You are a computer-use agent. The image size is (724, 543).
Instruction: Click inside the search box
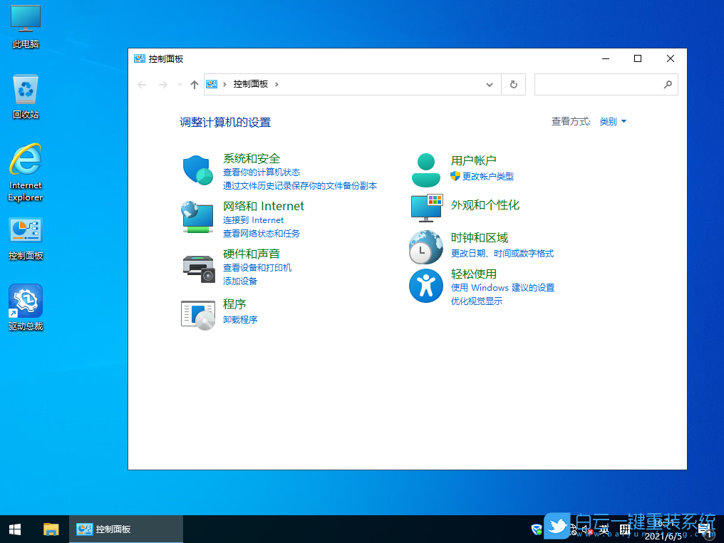(x=606, y=84)
